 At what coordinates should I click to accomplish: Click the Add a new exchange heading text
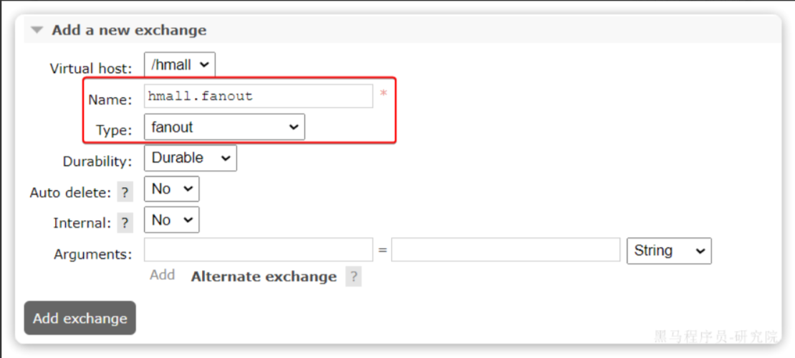[x=129, y=30]
